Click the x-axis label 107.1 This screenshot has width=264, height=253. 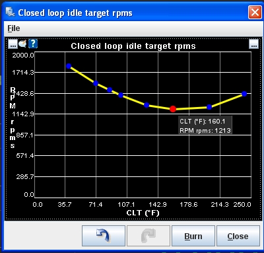coord(126,205)
